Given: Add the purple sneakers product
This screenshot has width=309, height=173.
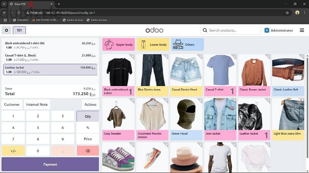Looking at the screenshot, I should pyautogui.click(x=119, y=157).
